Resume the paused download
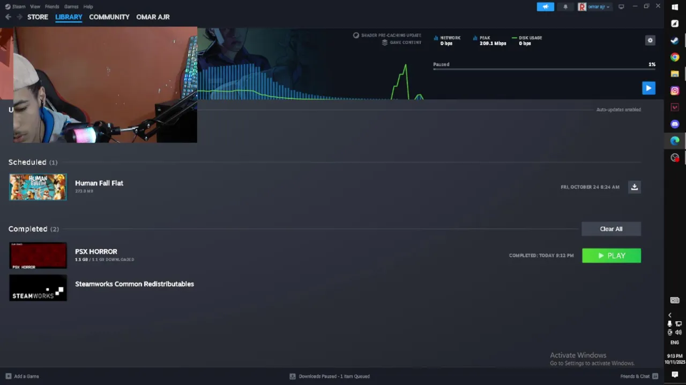This screenshot has height=385, width=686. coord(648,88)
